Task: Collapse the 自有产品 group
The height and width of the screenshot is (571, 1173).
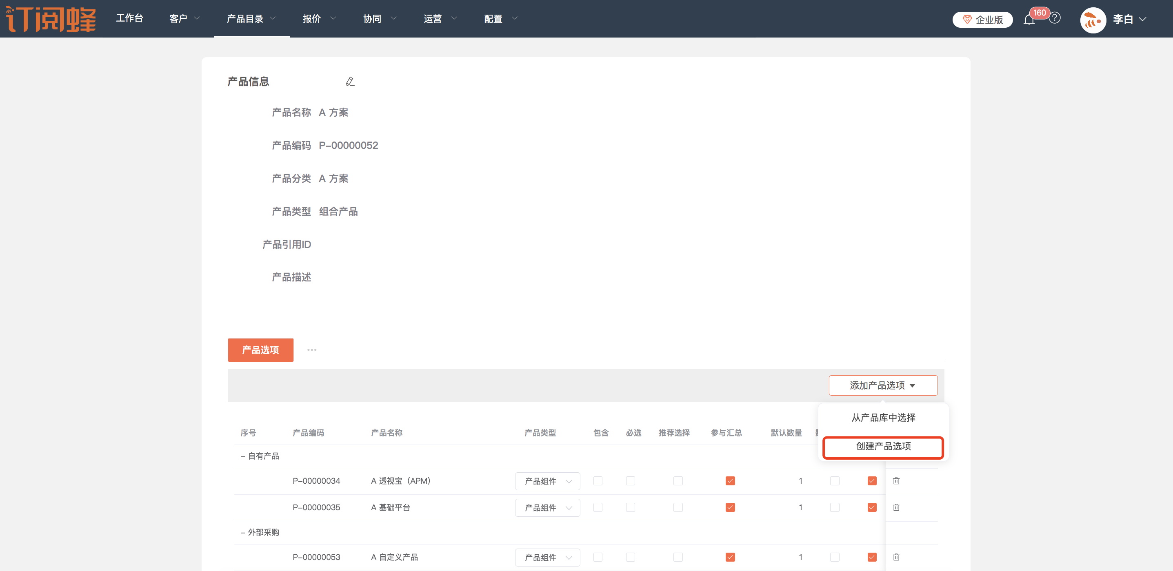Action: (x=243, y=456)
